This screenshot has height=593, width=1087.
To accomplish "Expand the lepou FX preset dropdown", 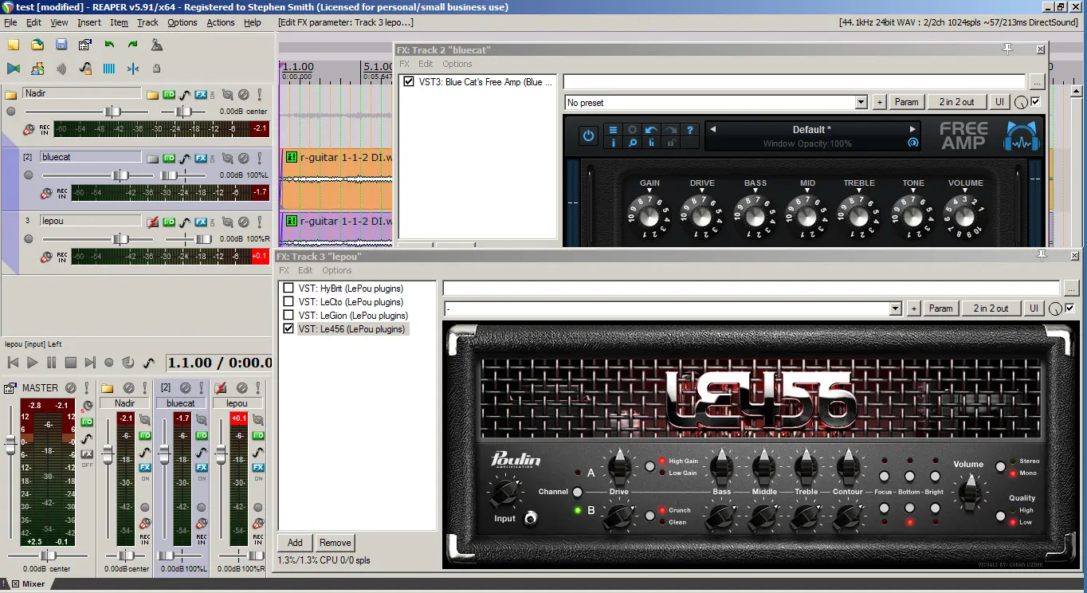I will [x=895, y=308].
